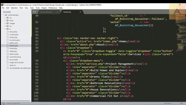The height and width of the screenshot is (105, 186).
Task: Open the panel switcher icon in status bar
Action: click(3, 103)
